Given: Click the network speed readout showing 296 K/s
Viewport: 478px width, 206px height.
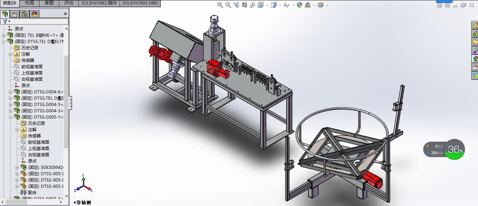Looking at the screenshot, I should tap(436, 153).
